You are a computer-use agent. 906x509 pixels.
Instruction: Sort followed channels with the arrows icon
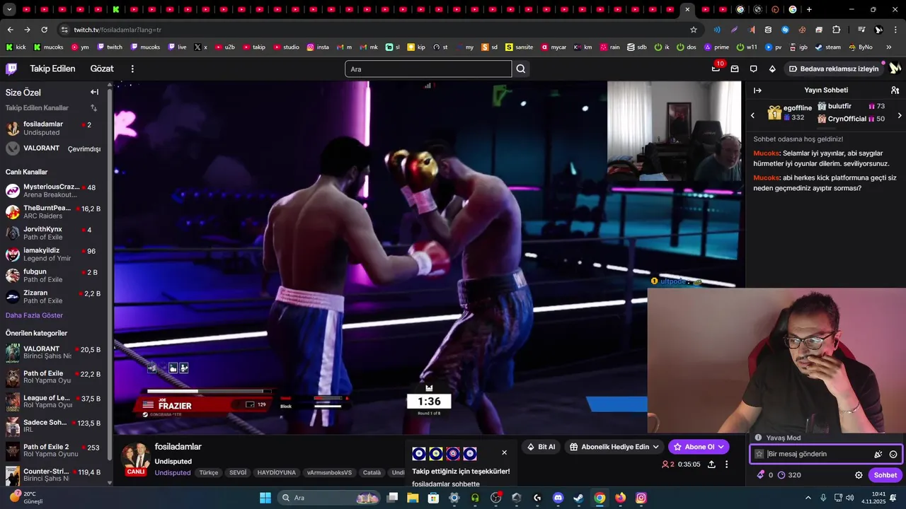coord(93,107)
